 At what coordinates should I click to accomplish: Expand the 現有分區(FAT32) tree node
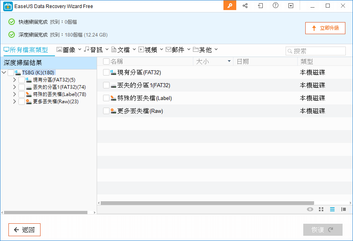tap(14, 80)
